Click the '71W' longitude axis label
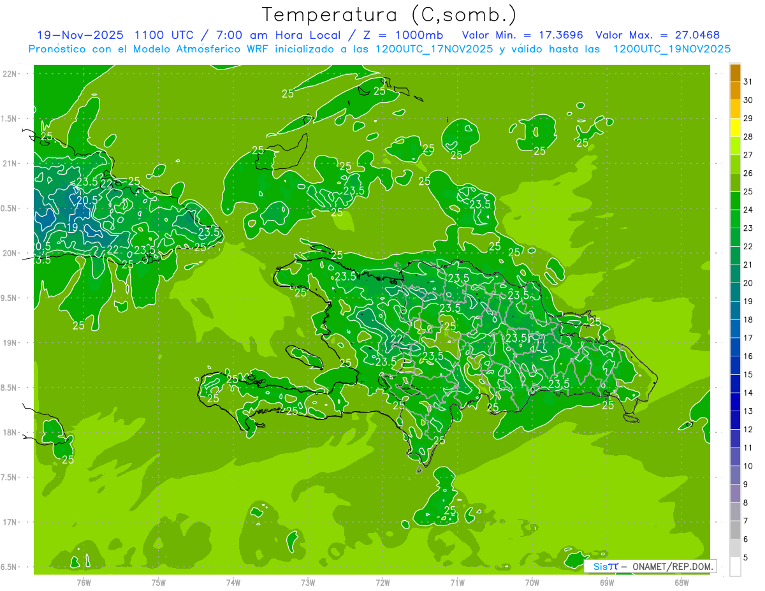Screen dimensions: 765x591 click(x=457, y=582)
